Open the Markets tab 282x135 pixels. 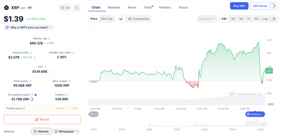click(114, 7)
